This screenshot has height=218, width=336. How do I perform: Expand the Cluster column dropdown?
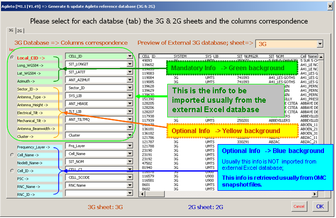click(129, 135)
